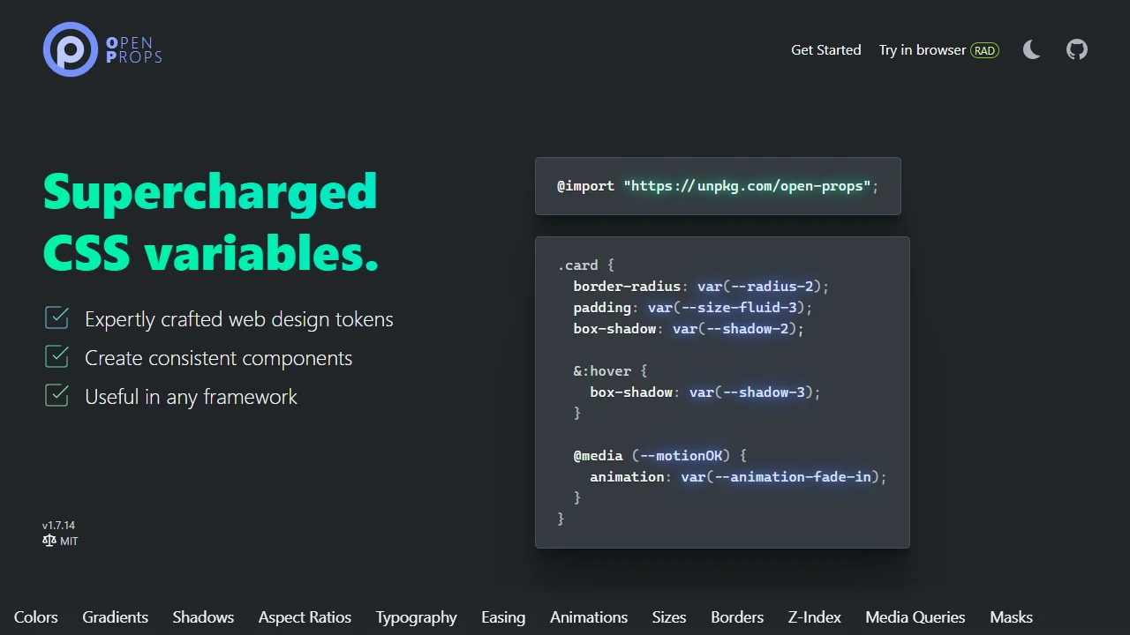
Task: Select the Colors nav item
Action: (35, 616)
